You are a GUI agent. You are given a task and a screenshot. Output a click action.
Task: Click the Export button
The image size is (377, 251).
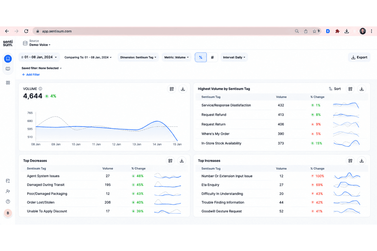click(359, 57)
